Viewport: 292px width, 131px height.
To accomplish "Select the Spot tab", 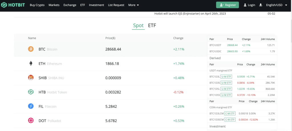I will [138, 25].
